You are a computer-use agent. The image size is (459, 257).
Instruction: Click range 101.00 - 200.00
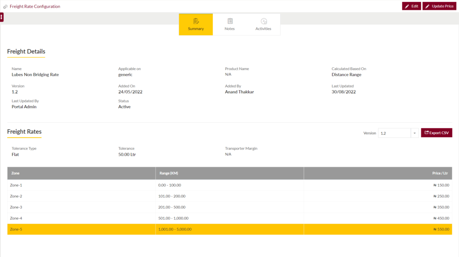[x=172, y=196]
